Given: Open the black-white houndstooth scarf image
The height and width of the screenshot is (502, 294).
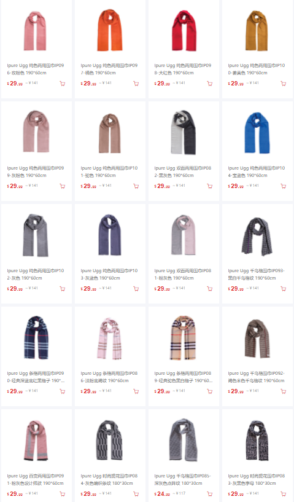Looking at the screenshot, I should (257, 236).
